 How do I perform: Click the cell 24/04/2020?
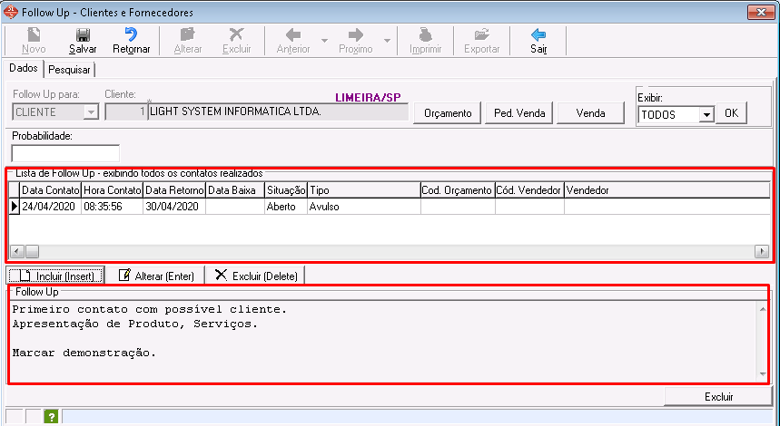click(x=51, y=207)
